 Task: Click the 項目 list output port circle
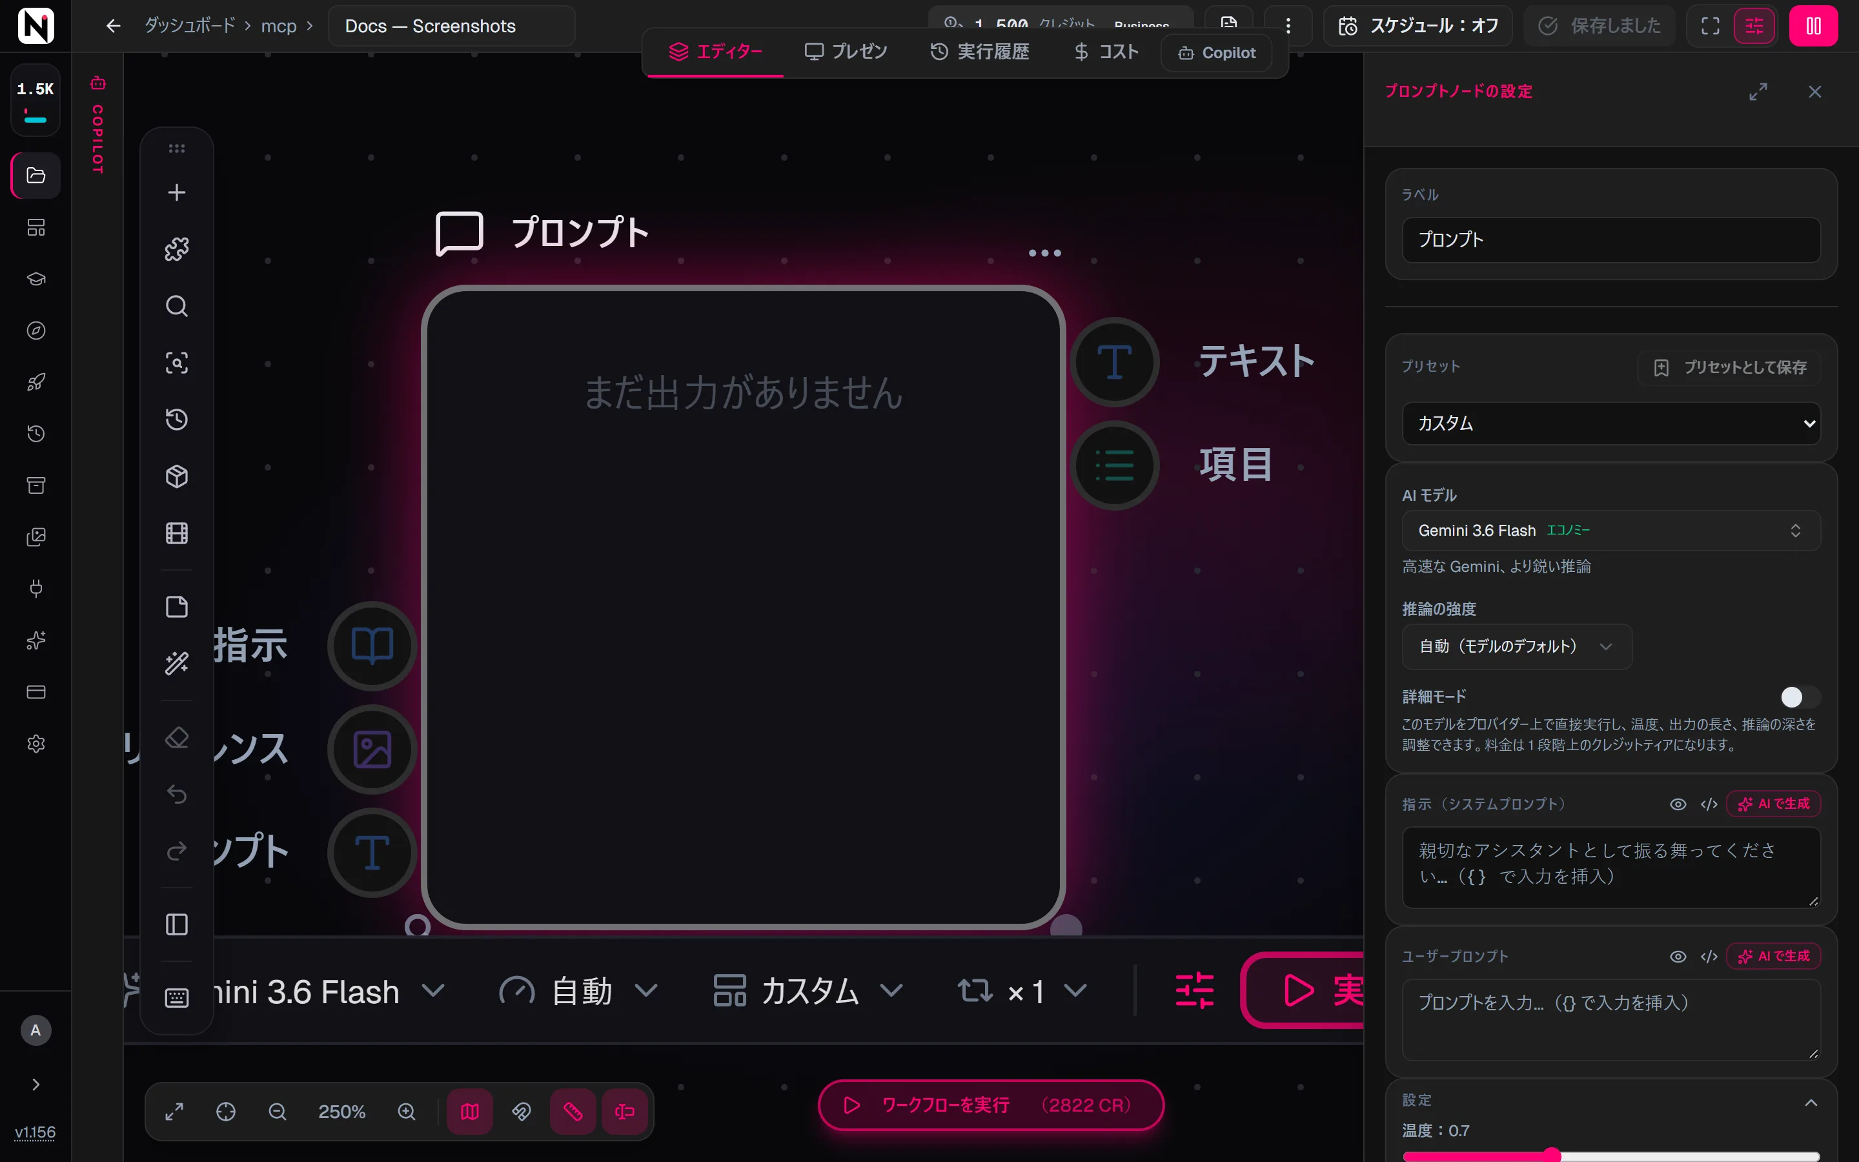click(x=1115, y=465)
